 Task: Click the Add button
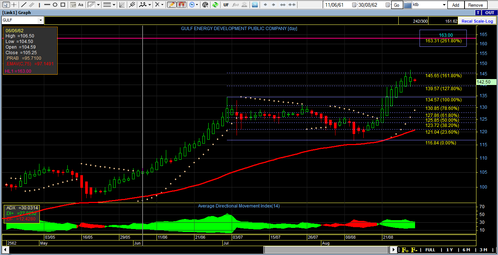pyautogui.click(x=456, y=5)
